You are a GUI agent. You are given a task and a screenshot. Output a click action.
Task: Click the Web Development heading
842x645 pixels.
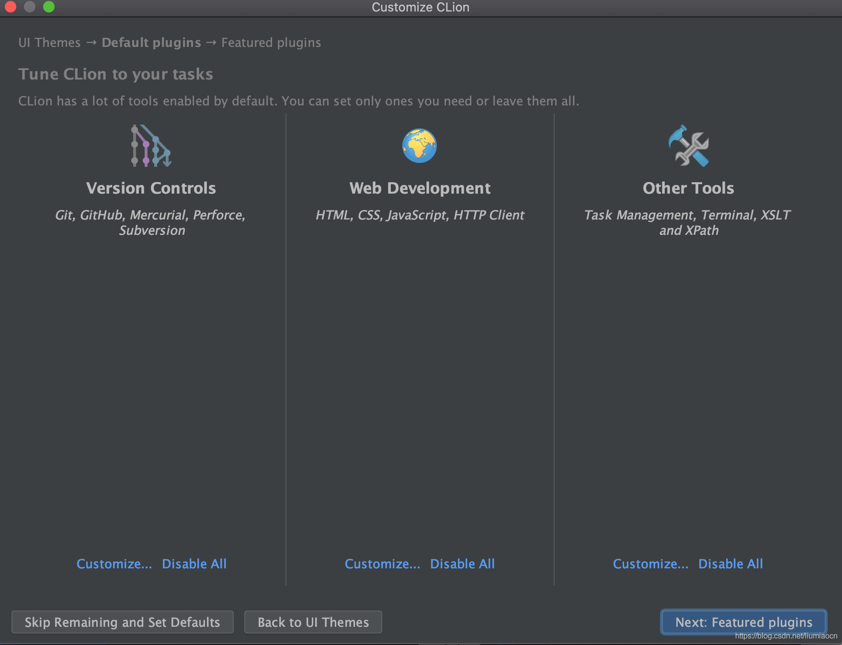(x=420, y=188)
